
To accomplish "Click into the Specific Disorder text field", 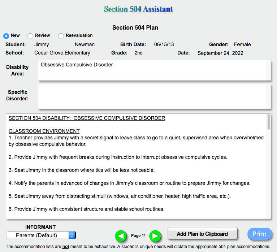I will (x=154, y=96).
